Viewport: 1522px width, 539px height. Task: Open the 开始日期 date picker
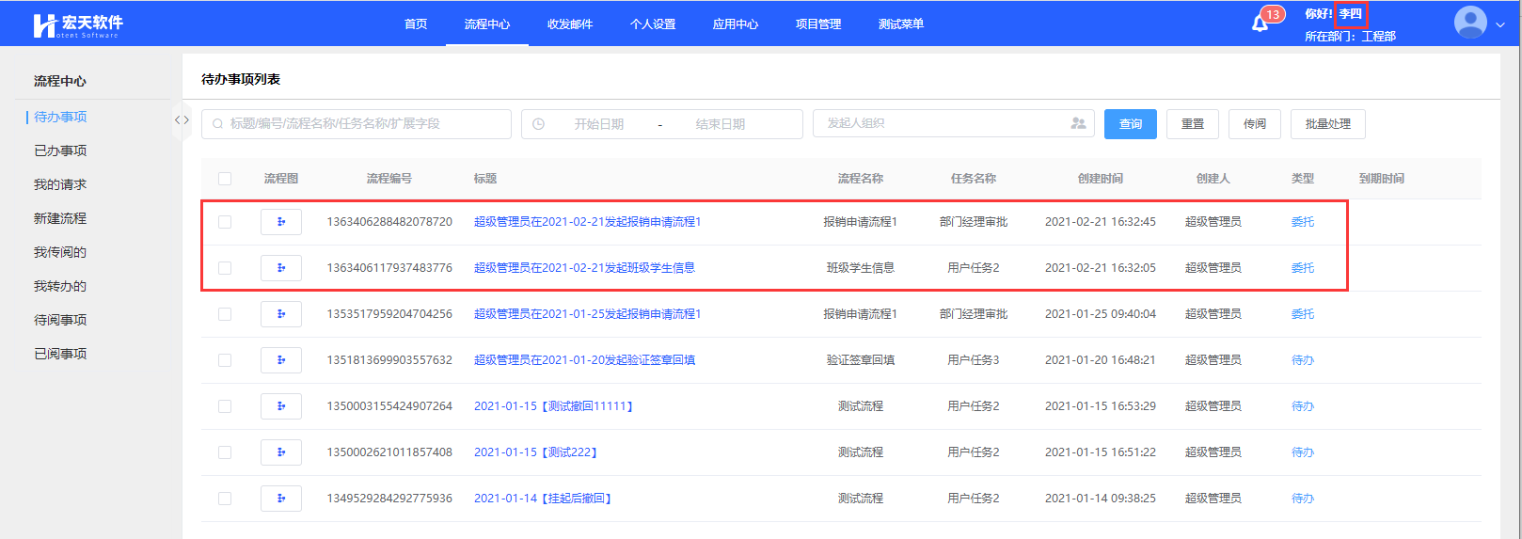tap(598, 124)
